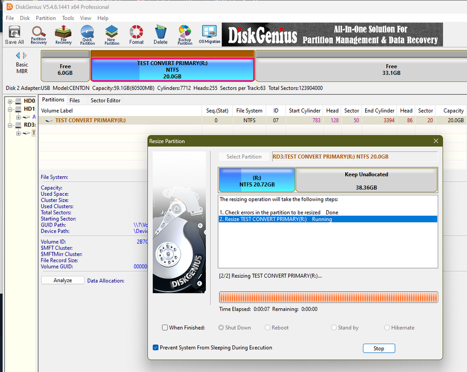Open the Partition Recovery tool
Screen dimensions: 467x372
point(39,34)
